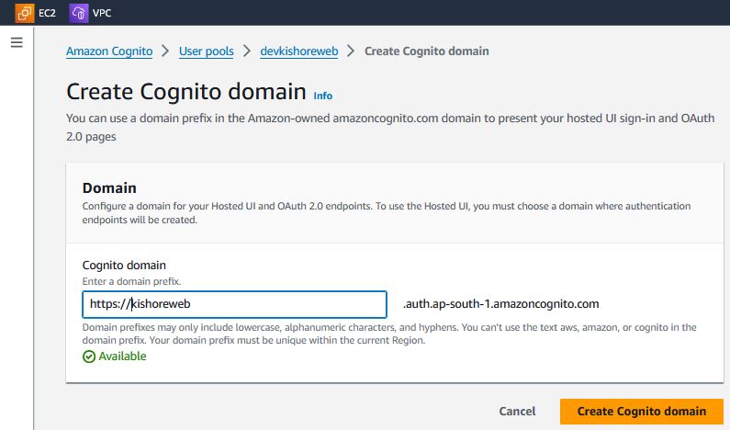Image resolution: width=730 pixels, height=430 pixels.
Task: Click the green Available checkmark icon
Action: 89,356
